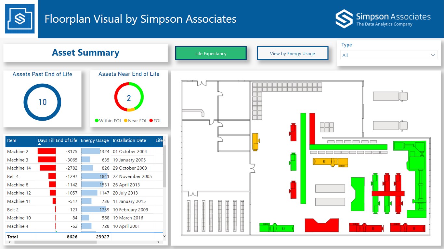Viewport: 444px width, 249px height.
Task: Select the Machine 11 row
Action: click(x=84, y=201)
